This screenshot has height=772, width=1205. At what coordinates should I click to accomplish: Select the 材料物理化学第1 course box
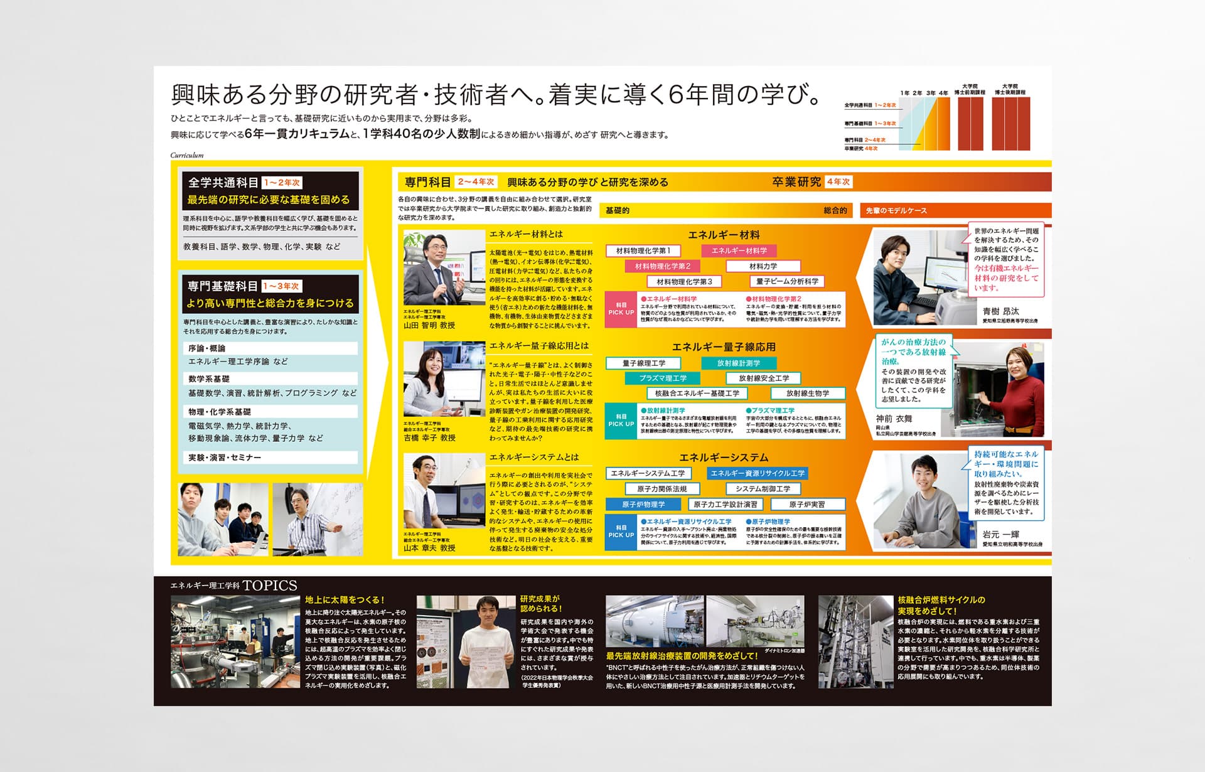pos(643,251)
